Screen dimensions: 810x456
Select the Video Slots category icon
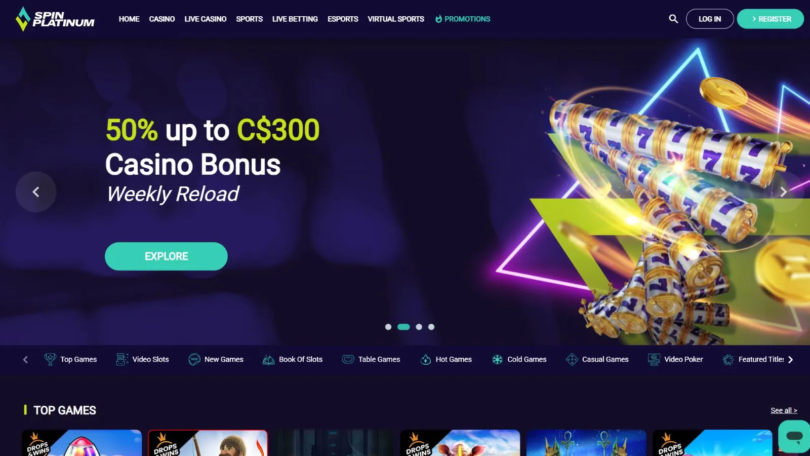coord(122,359)
